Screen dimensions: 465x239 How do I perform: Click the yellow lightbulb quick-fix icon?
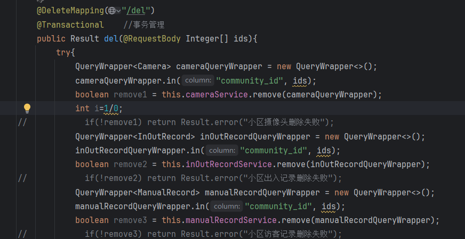[x=27, y=109]
